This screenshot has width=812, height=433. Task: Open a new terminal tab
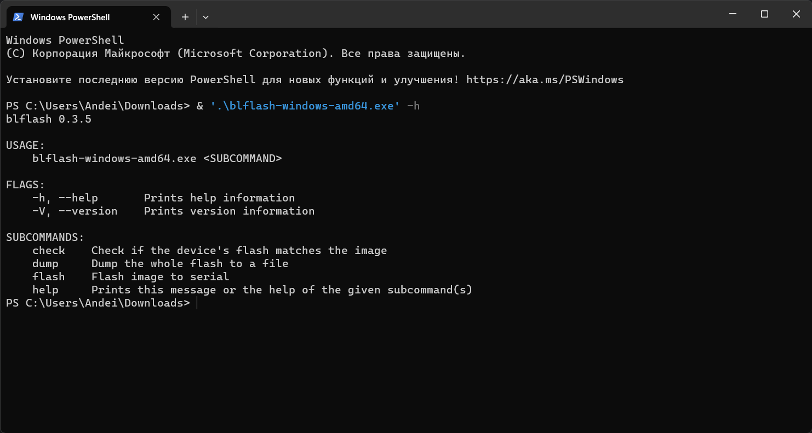pos(185,17)
